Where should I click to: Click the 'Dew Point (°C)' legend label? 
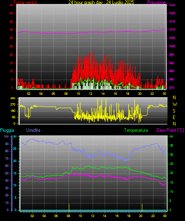pyautogui.click(x=170, y=130)
